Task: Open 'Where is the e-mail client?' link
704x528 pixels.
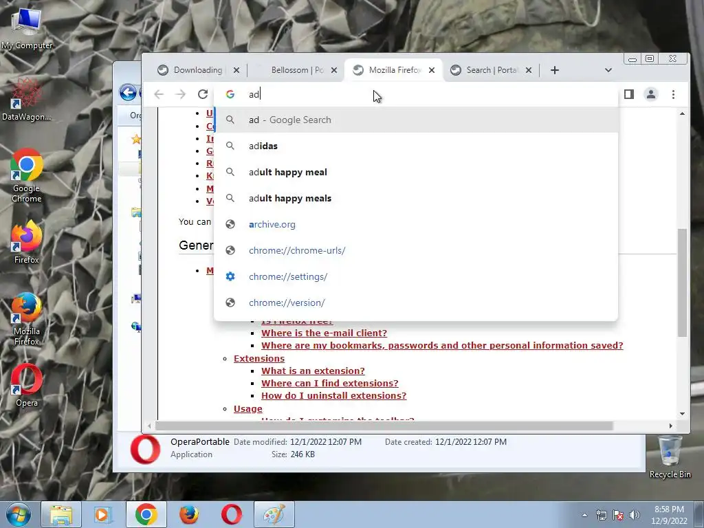Action: [x=324, y=333]
